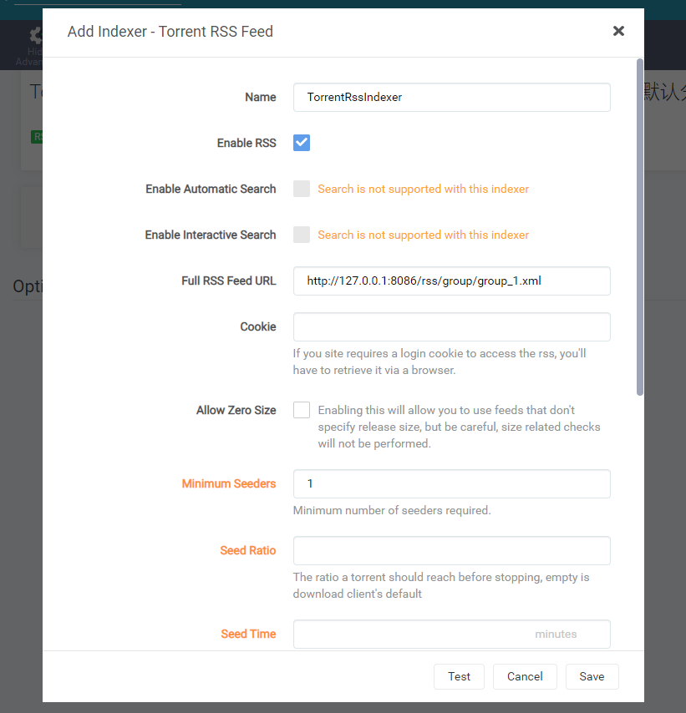Click into the Cookie input box
This screenshot has width=686, height=713.
pos(451,326)
